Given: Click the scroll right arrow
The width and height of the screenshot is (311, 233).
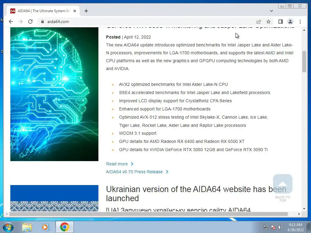Looking at the screenshot, I should (299, 214).
